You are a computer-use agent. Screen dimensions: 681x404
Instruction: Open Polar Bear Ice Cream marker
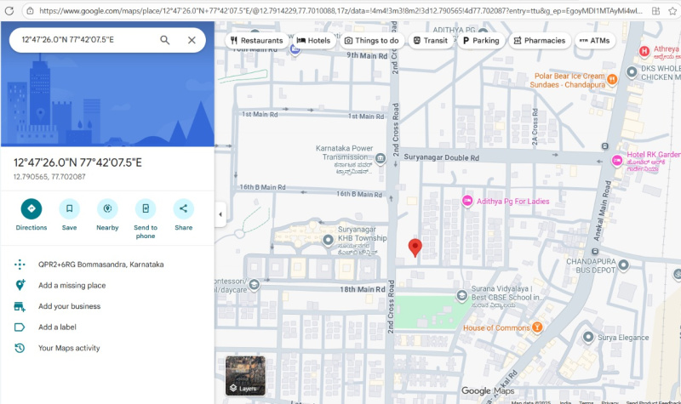[612, 79]
